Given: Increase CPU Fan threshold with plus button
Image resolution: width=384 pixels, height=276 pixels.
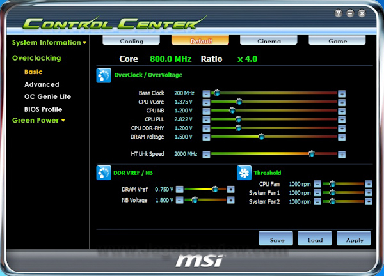Looking at the screenshot, I should pyautogui.click(x=369, y=184).
